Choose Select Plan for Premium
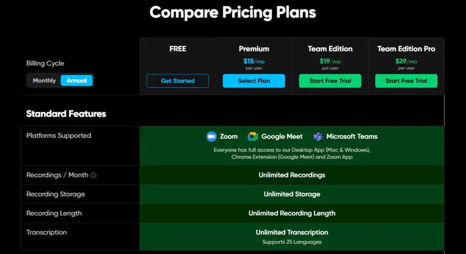This screenshot has height=254, width=466. [x=254, y=81]
